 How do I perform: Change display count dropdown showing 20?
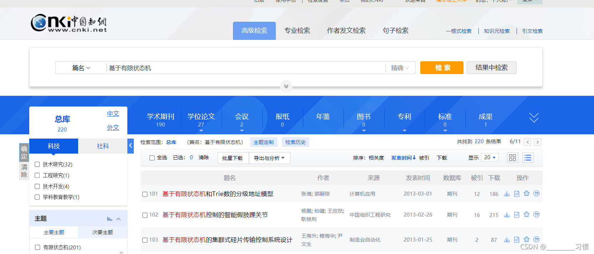pyautogui.click(x=490, y=157)
